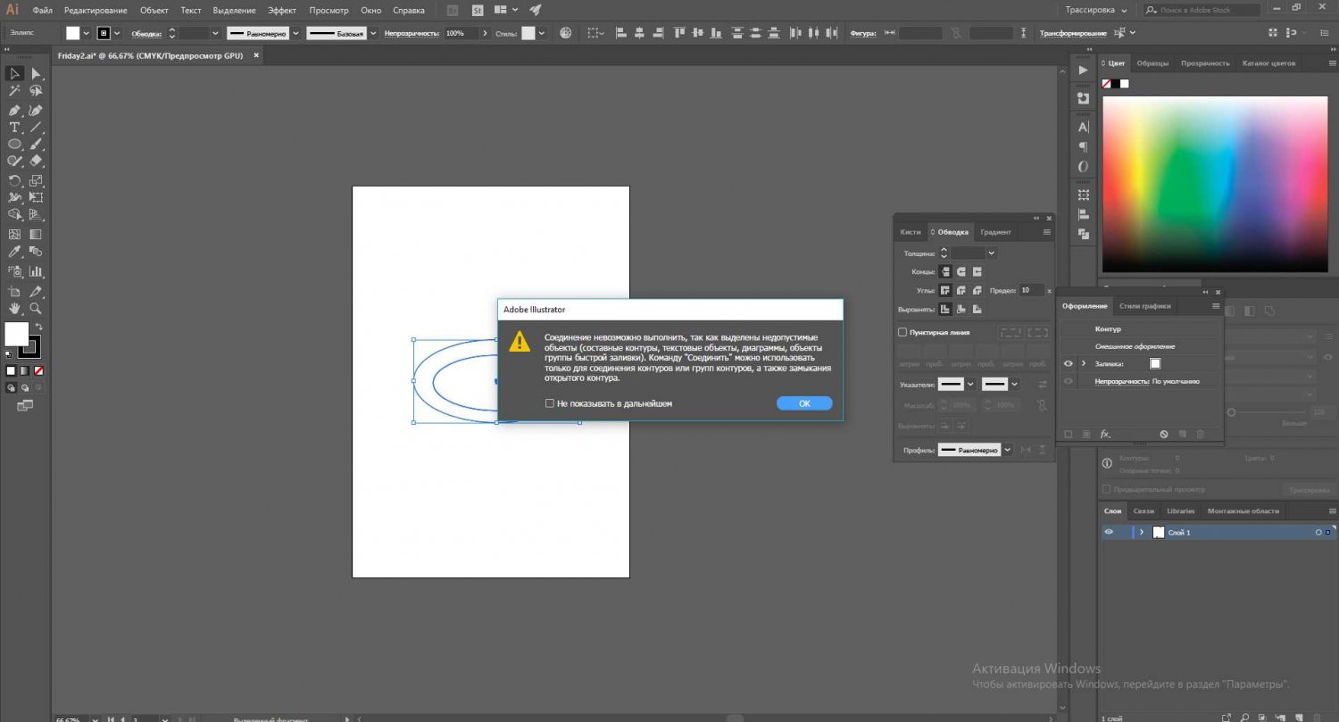The image size is (1339, 722).
Task: Select the Paintbrush tool
Action: point(37,145)
